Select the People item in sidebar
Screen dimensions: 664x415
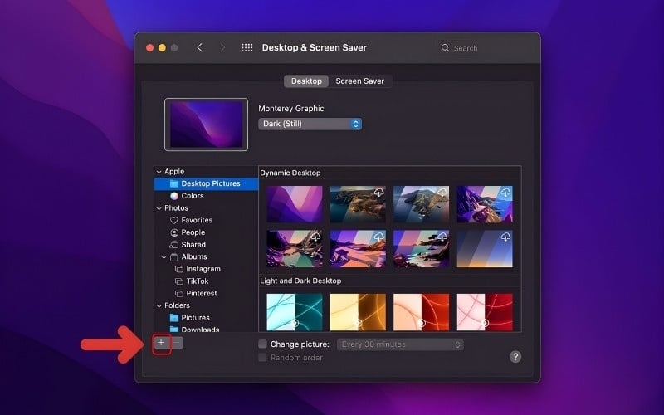pyautogui.click(x=193, y=232)
